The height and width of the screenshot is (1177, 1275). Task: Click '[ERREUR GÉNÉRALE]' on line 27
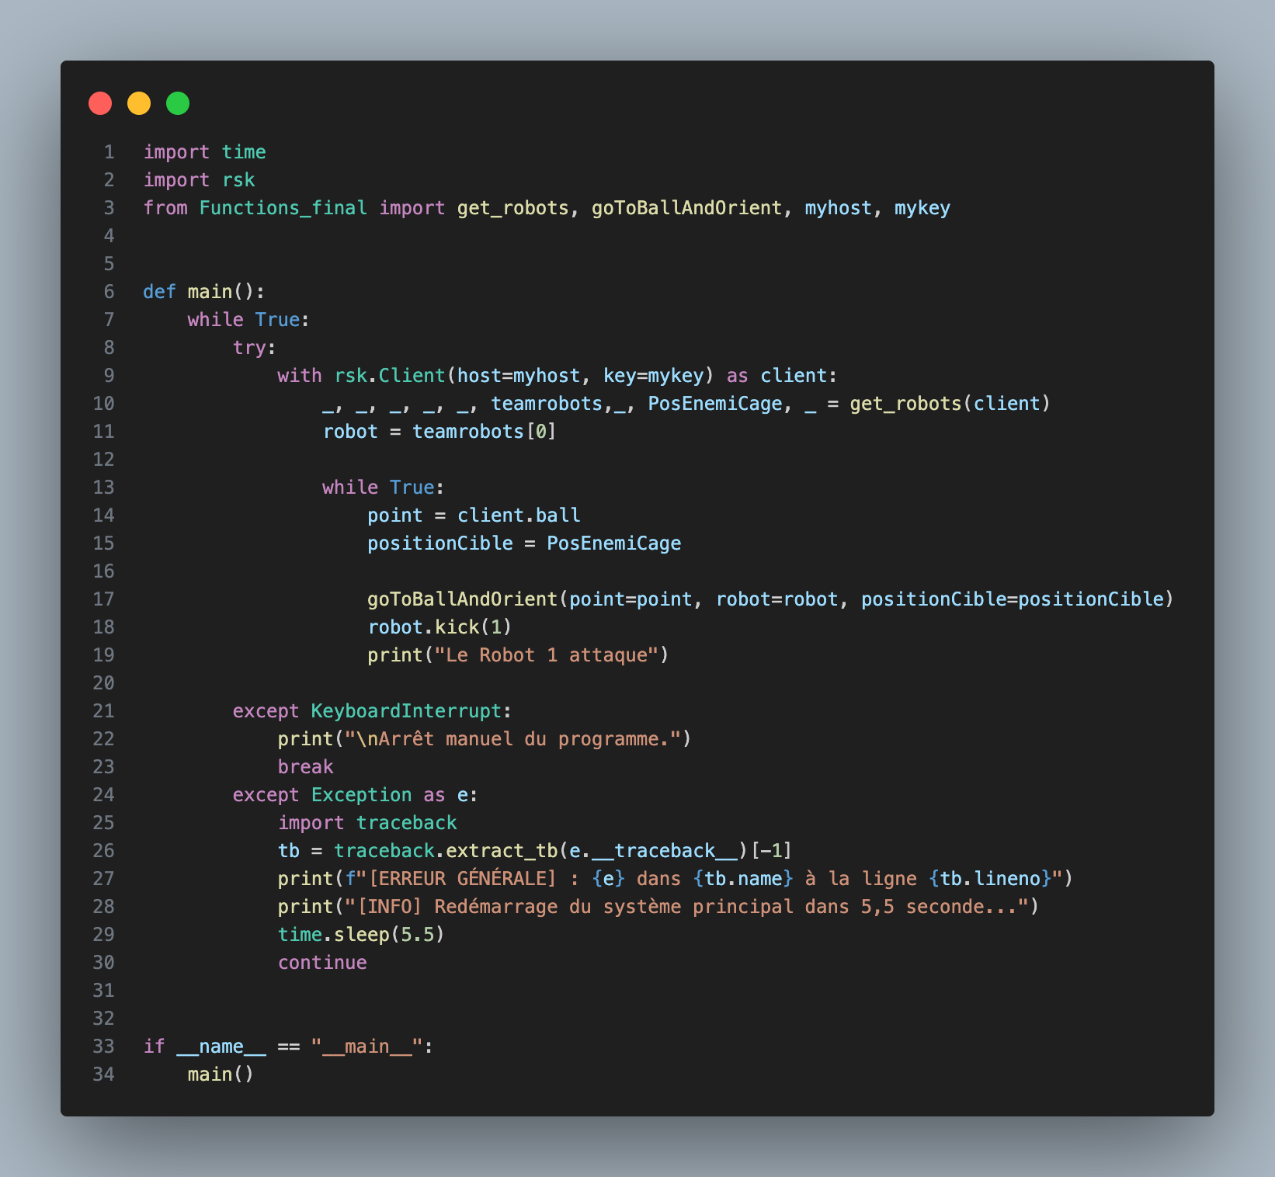coord(463,879)
